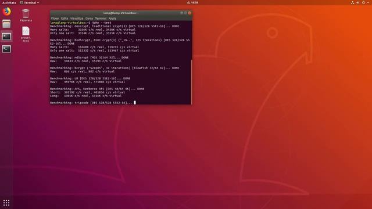Open the Files manager dock icon

[x=6, y=24]
